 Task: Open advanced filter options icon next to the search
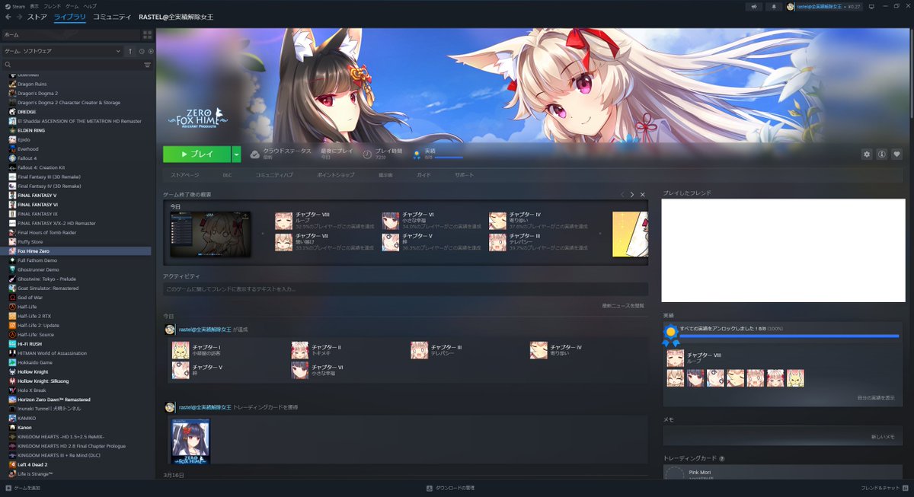coord(148,65)
